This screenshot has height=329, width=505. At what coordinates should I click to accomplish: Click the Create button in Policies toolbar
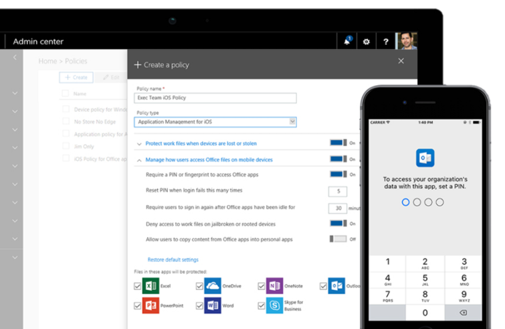click(76, 78)
